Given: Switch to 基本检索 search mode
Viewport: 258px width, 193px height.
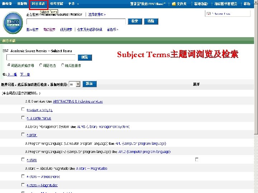Looking at the screenshot, I should pos(32,30).
